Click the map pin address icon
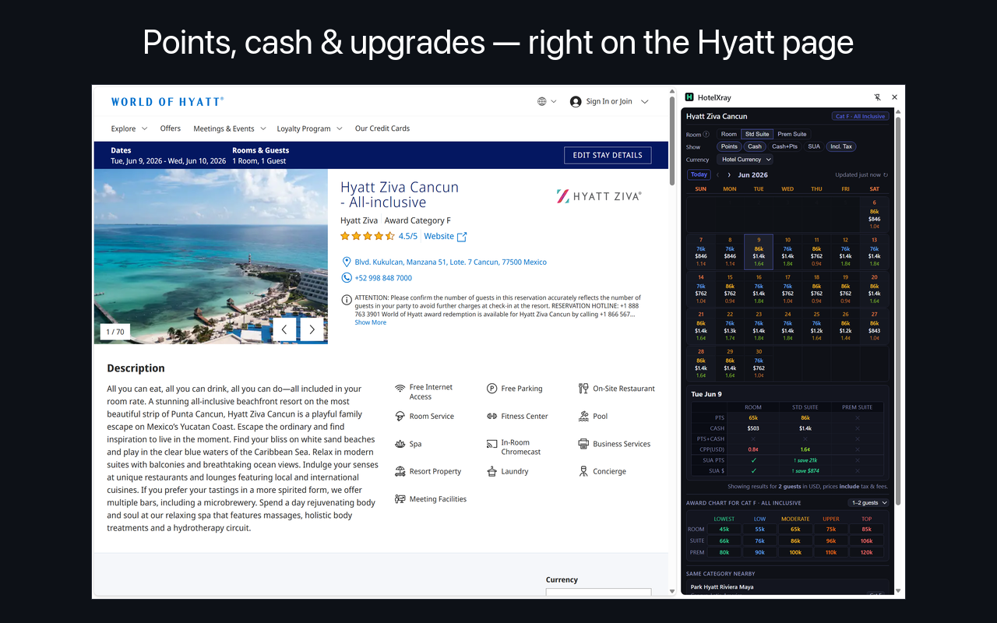The image size is (997, 623). [347, 262]
